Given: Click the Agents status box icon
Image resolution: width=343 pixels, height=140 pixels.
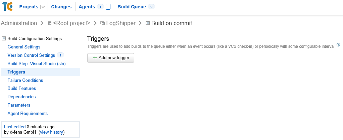Looking at the screenshot, I should [x=108, y=7].
